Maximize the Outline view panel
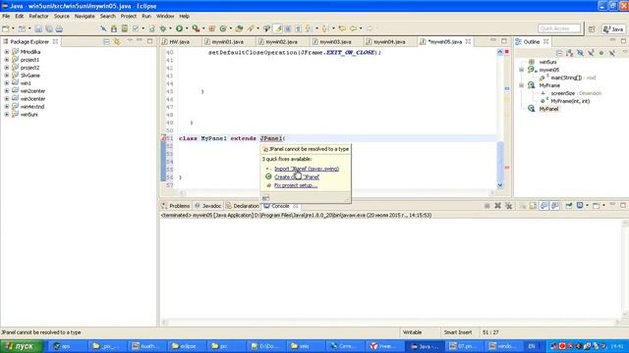 [x=623, y=41]
